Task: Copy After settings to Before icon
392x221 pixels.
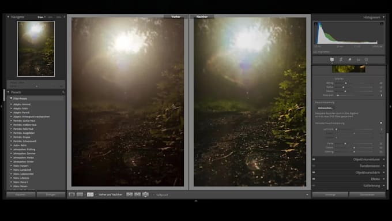Action: (x=138, y=194)
